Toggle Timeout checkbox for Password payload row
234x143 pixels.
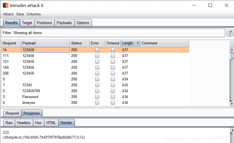(x=113, y=97)
